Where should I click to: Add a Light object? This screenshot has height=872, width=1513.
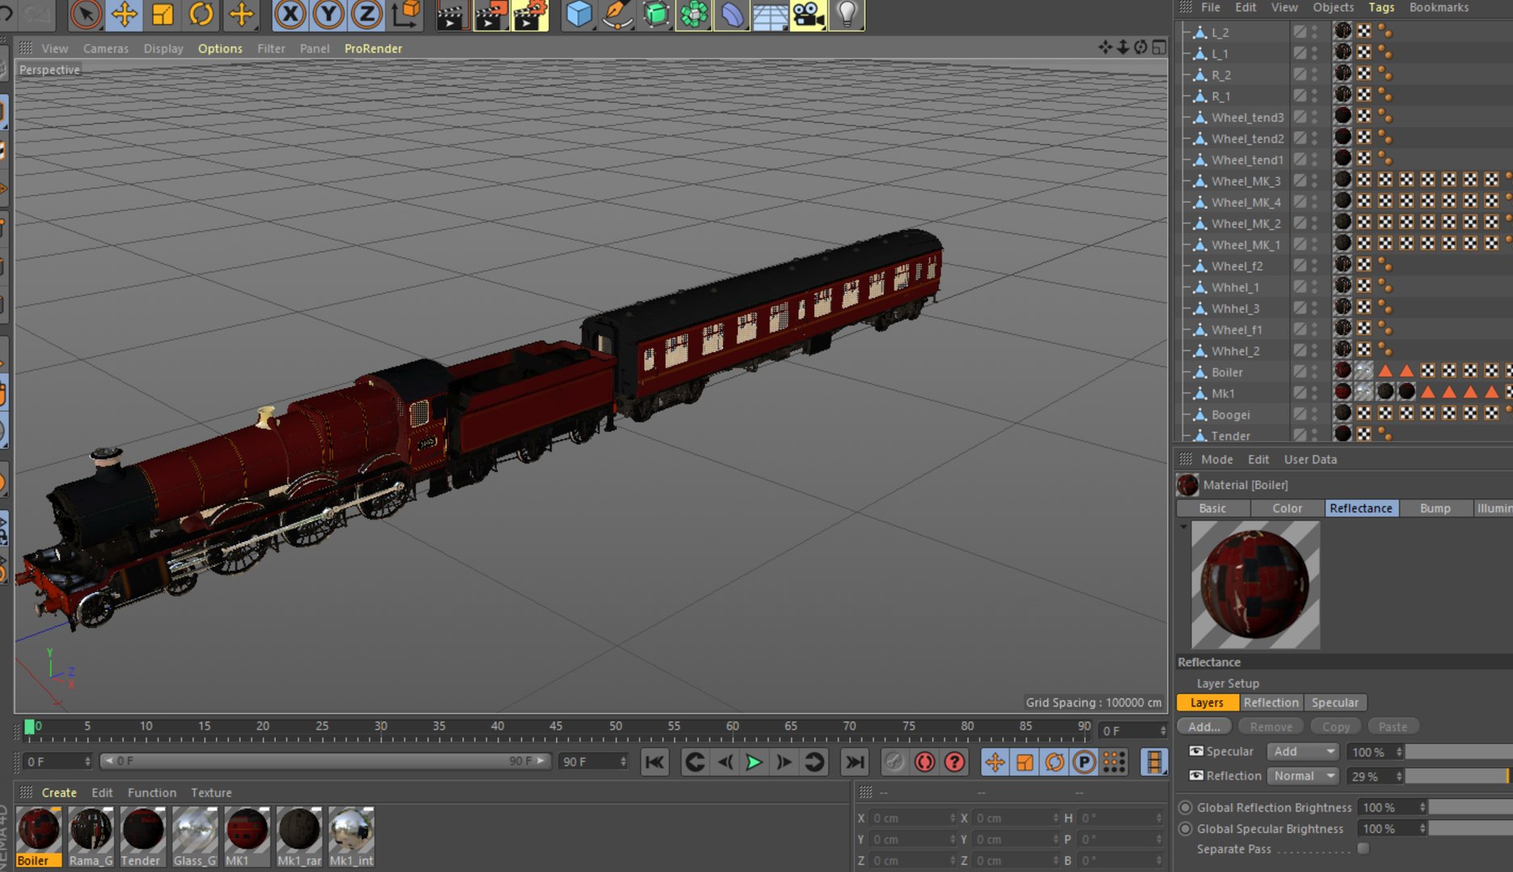coord(846,15)
